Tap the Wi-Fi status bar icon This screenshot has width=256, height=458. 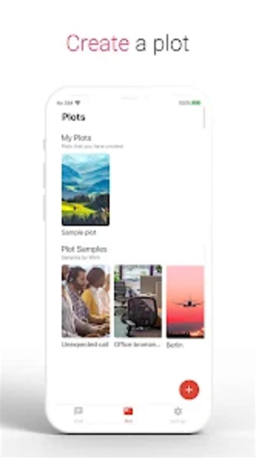[78, 103]
